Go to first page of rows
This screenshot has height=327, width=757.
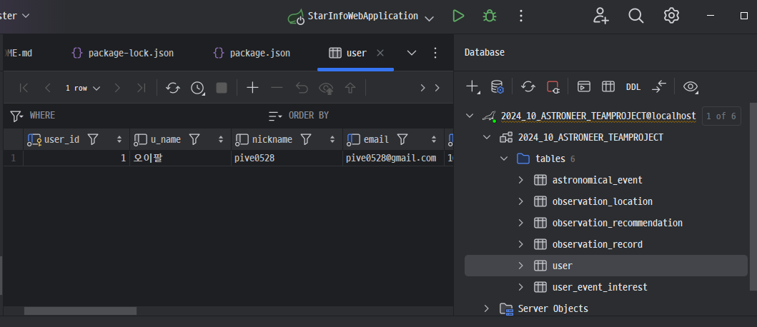[x=24, y=88]
